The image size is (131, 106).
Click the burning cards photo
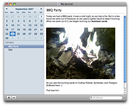(x=81, y=53)
